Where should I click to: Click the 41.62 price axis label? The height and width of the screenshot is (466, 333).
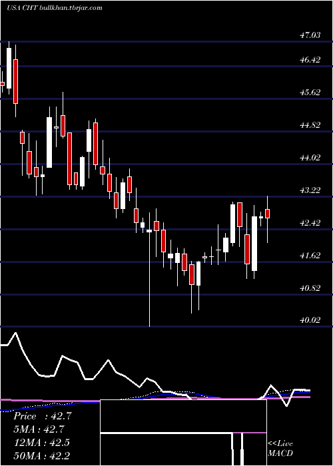coord(310,256)
